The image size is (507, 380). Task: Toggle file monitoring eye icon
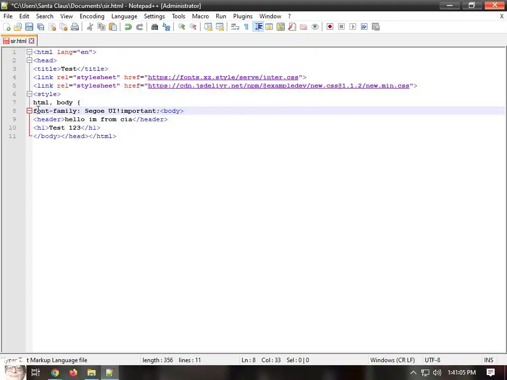point(315,27)
